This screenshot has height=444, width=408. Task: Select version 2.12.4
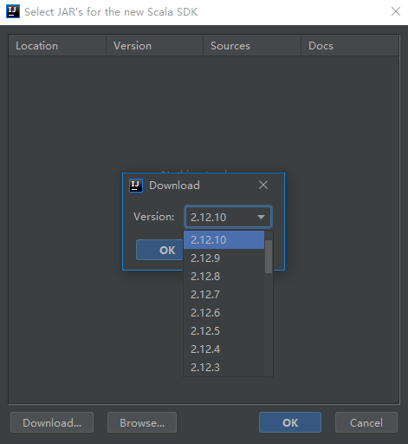[x=223, y=349]
